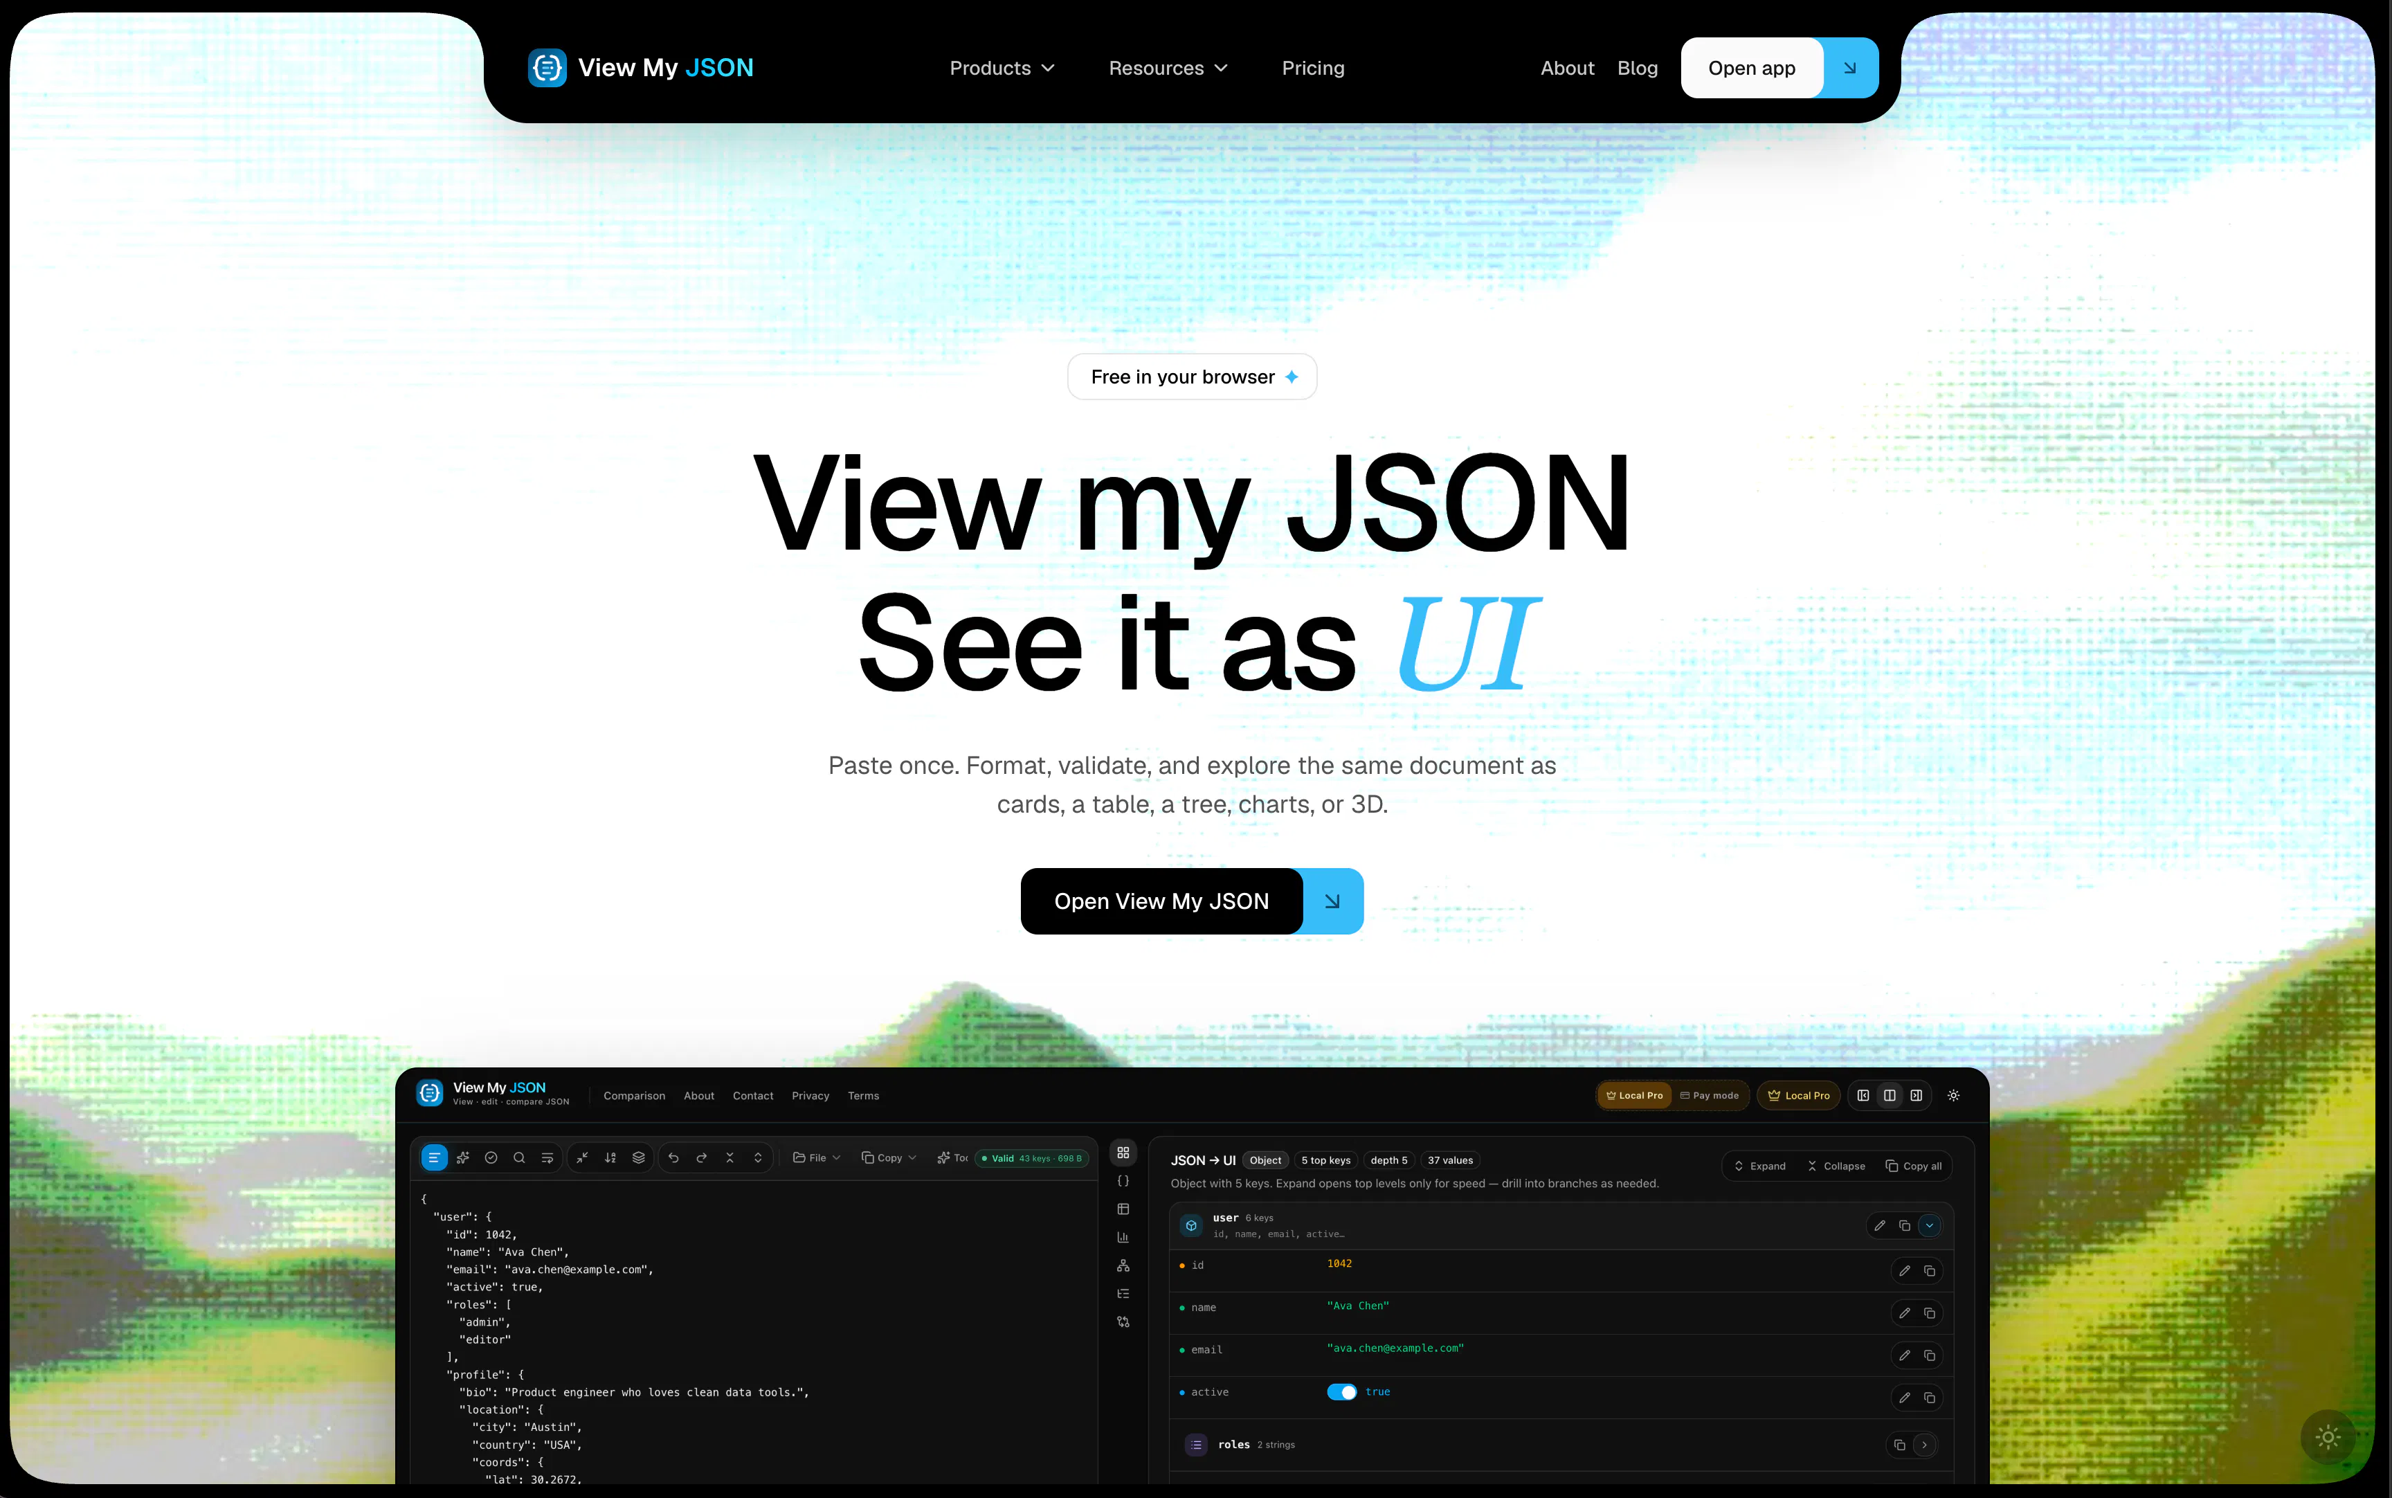Select Pay mode in mode toggle
Viewport: 2392px width, 1498px height.
[1710, 1094]
